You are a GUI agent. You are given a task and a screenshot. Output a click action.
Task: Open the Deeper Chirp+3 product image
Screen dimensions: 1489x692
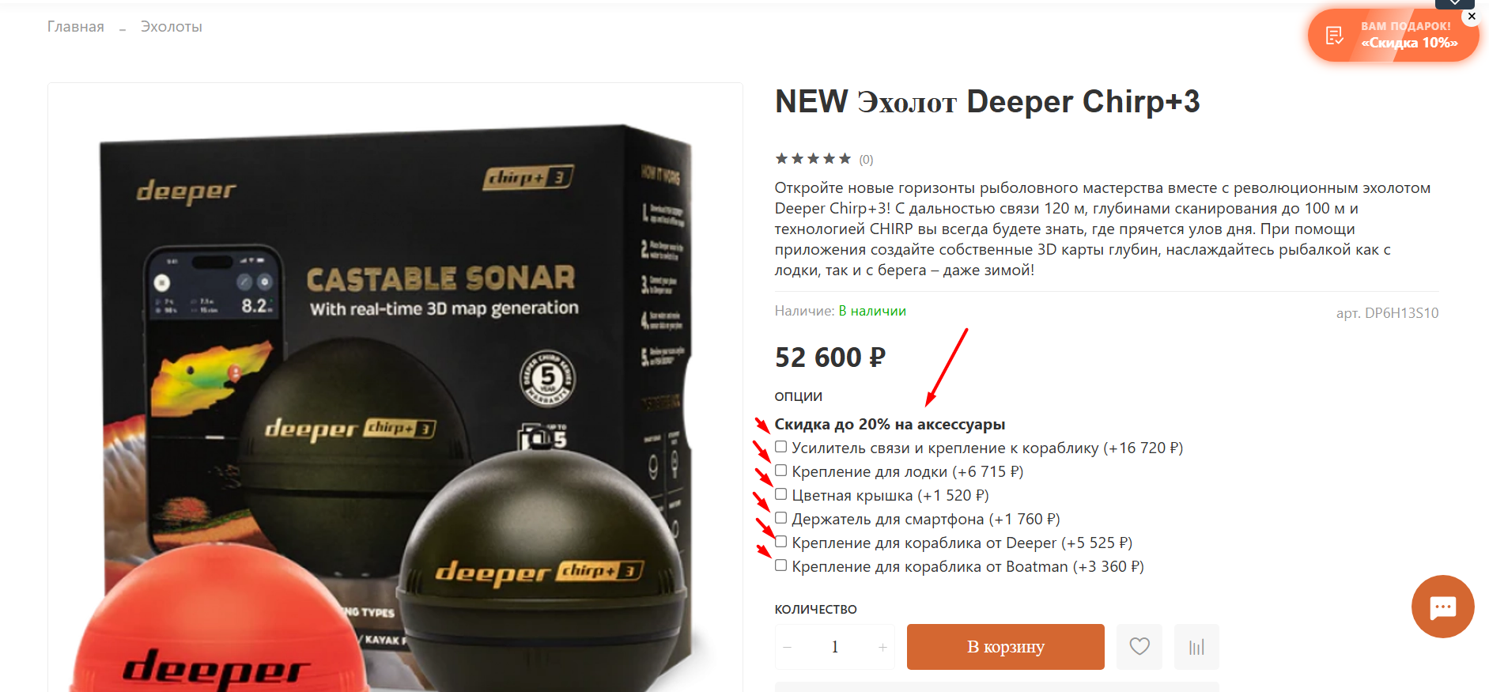tap(395, 388)
